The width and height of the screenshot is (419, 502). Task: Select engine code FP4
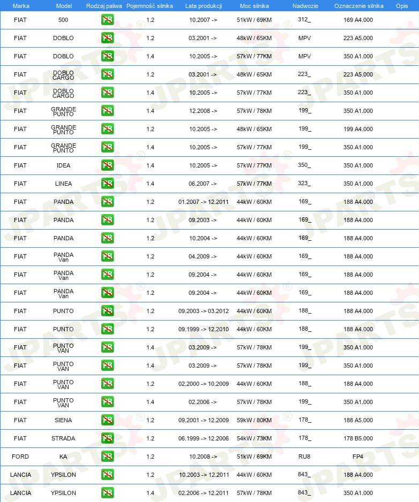tap(358, 457)
